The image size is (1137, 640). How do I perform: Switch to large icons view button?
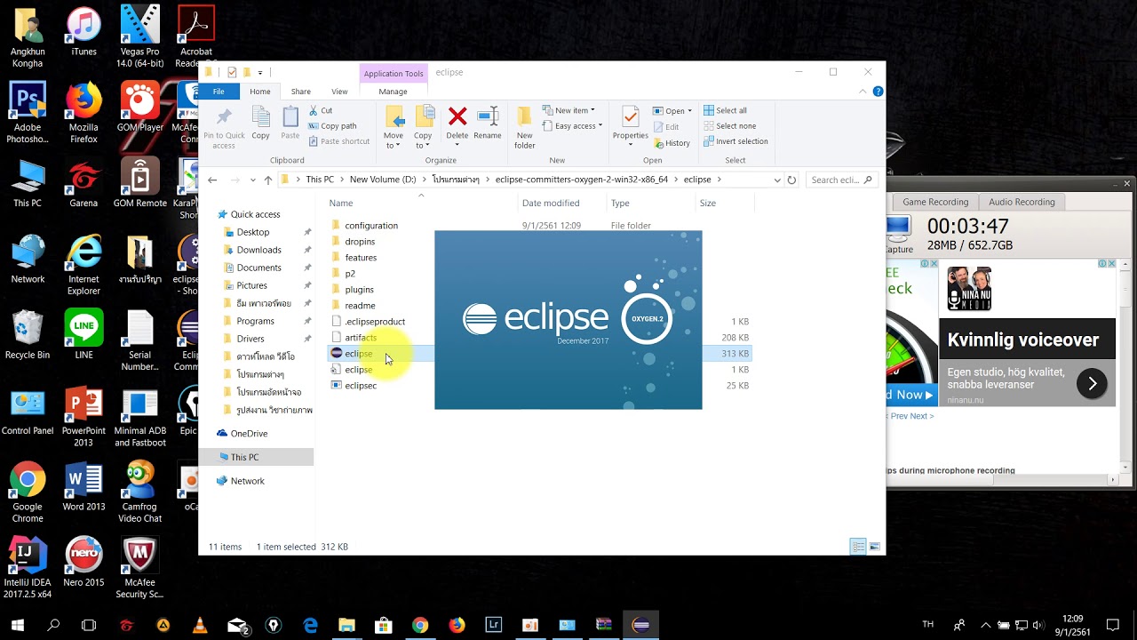point(875,547)
